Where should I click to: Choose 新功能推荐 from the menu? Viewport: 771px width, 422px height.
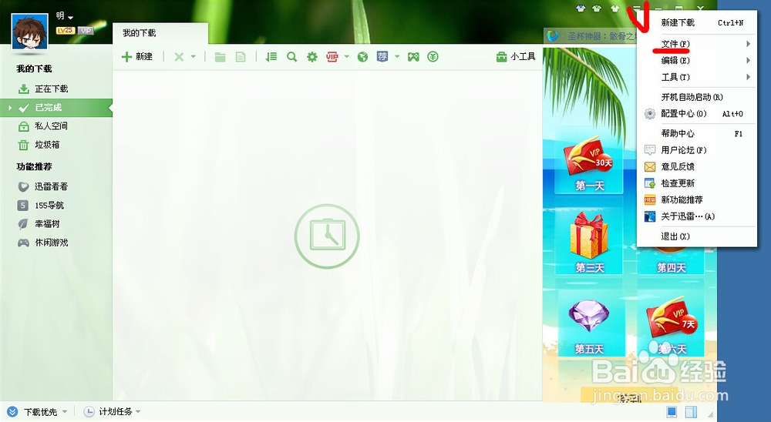pos(697,200)
